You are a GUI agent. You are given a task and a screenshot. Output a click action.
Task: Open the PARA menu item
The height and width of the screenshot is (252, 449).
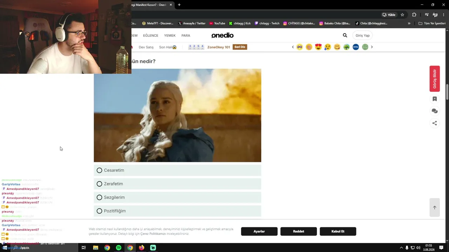(x=186, y=35)
